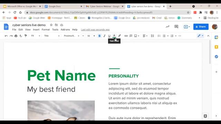Open the Add-ons menu
Viewport: 221px width, 124px height.
pos(65,30)
